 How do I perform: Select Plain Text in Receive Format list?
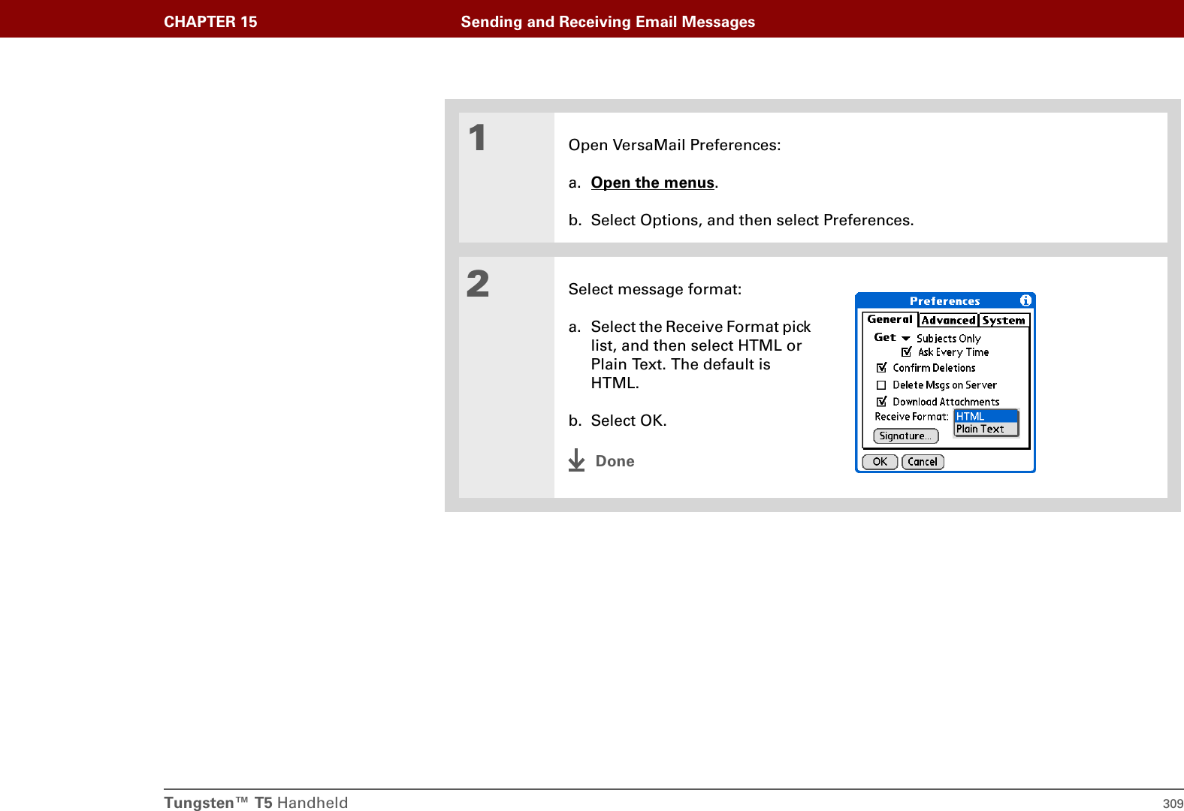point(986,429)
